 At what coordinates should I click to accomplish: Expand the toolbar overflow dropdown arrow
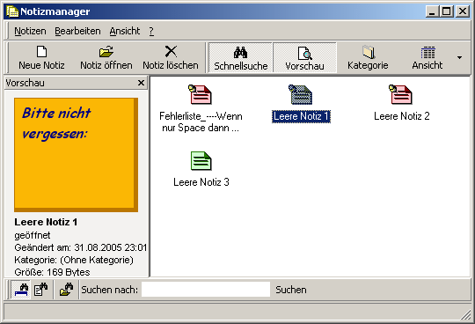459,57
